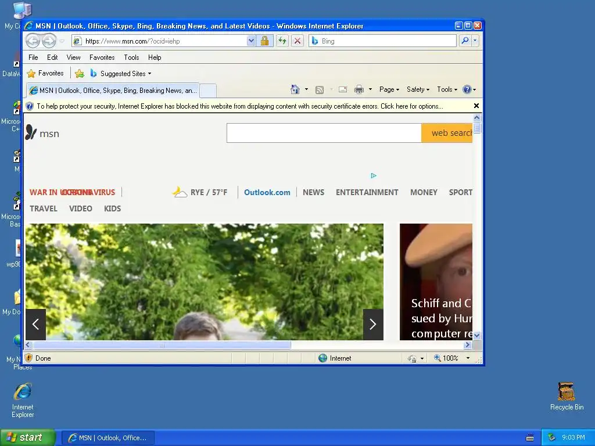Image resolution: width=595 pixels, height=446 pixels.
Task: Open the NEWS section link
Action: point(313,192)
